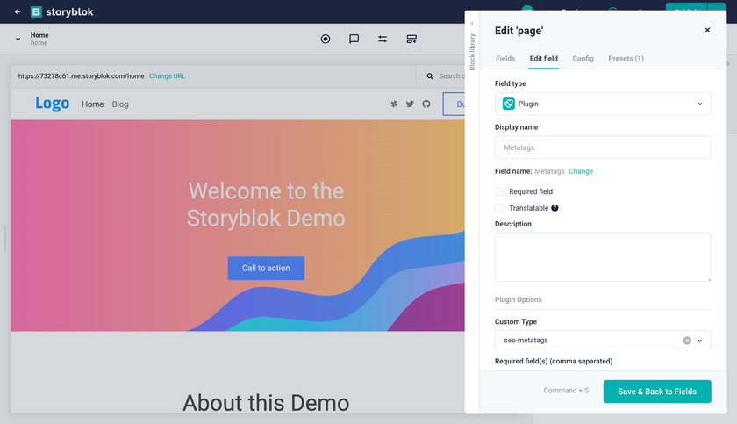Open the Presets (1) tab
The image size is (737, 424).
[x=626, y=58]
